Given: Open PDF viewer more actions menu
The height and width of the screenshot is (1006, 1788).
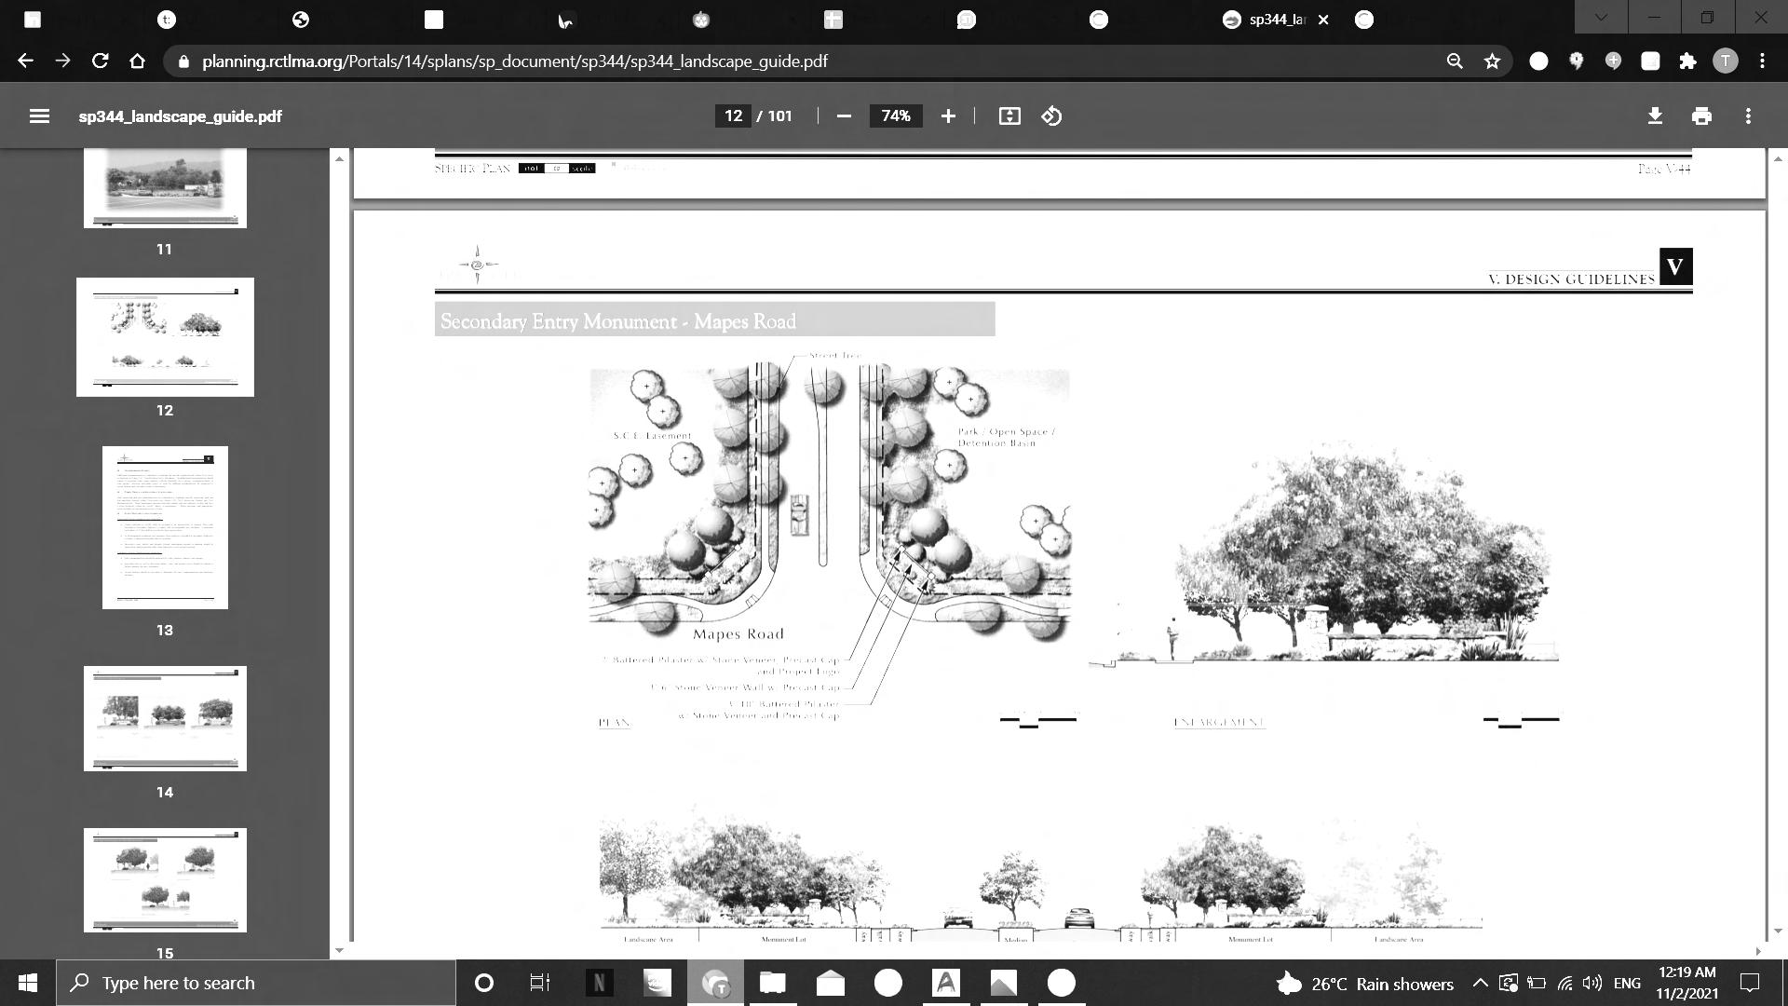Looking at the screenshot, I should click(x=1748, y=116).
